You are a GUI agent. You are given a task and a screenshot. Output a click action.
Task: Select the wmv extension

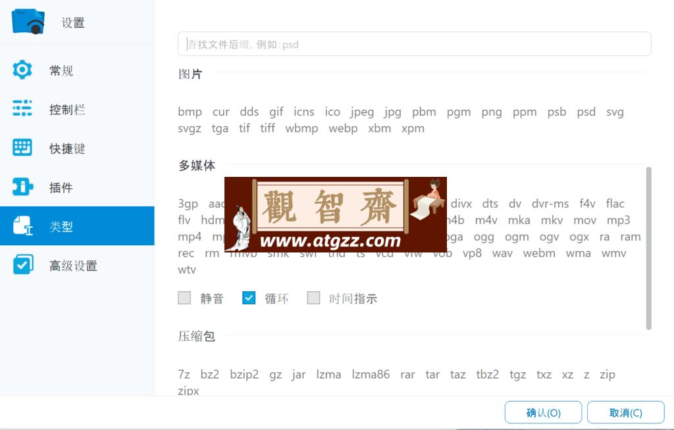coord(614,253)
